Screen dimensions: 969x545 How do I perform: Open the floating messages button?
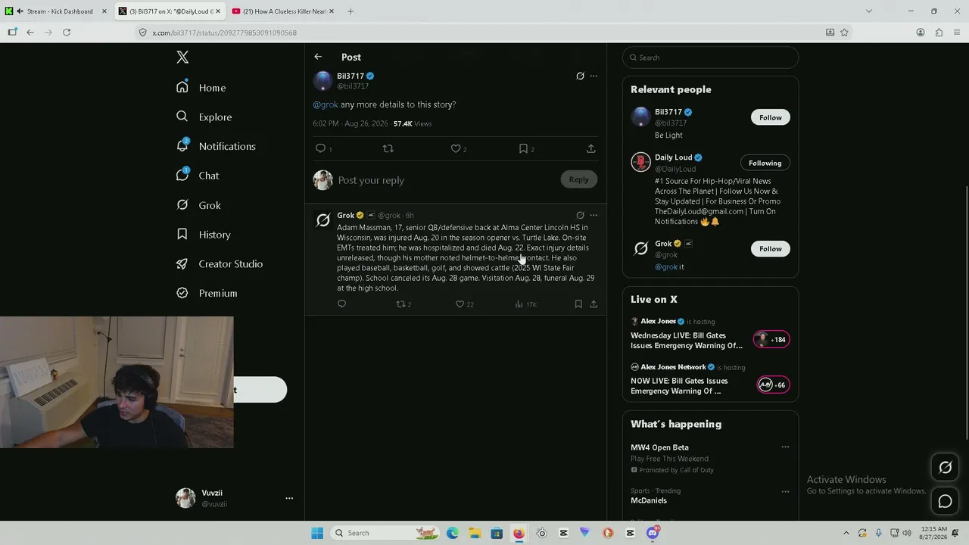point(945,501)
